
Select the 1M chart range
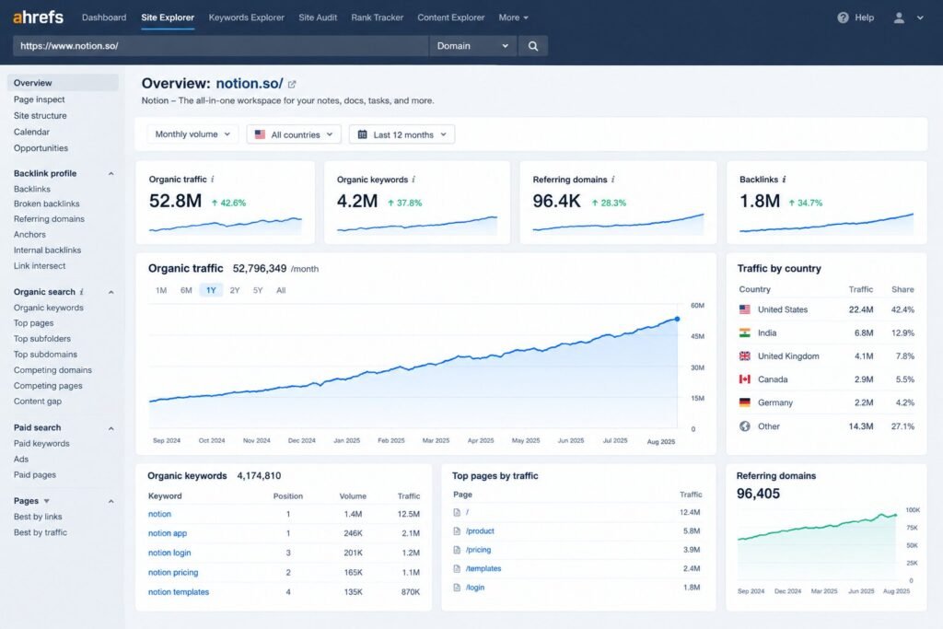point(161,290)
